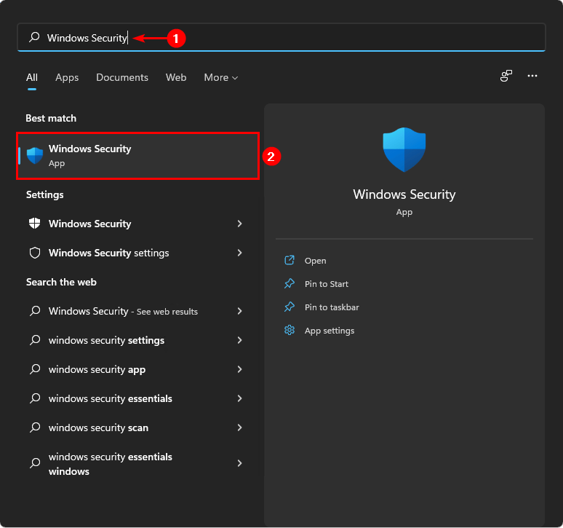The width and height of the screenshot is (563, 528).
Task: Expand chevron for windows security scan
Action: coord(239,427)
